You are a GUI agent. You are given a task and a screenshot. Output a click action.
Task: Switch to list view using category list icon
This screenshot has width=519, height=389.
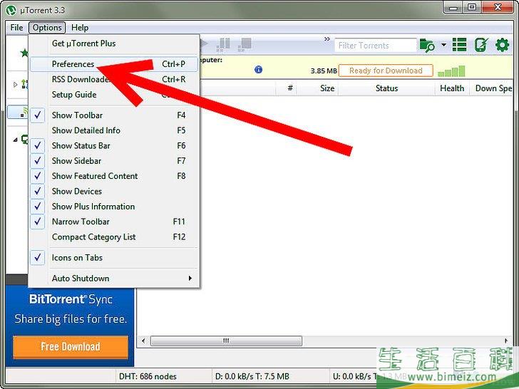pos(460,45)
